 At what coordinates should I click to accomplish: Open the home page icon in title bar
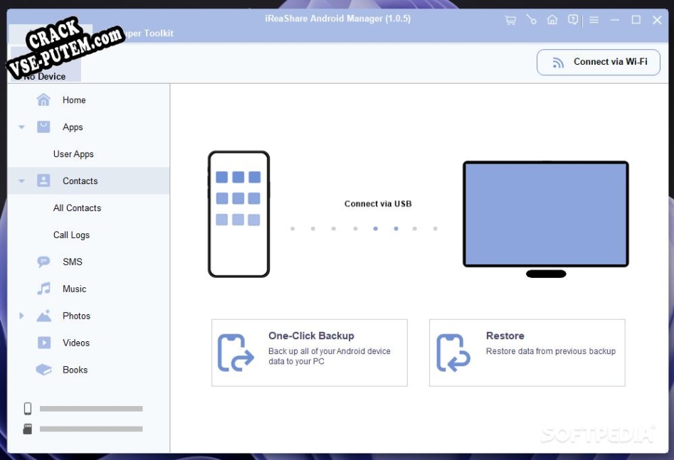[x=552, y=20]
